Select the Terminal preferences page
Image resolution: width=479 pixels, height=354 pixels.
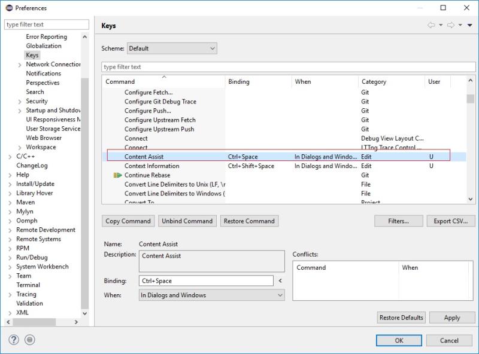tap(28, 285)
